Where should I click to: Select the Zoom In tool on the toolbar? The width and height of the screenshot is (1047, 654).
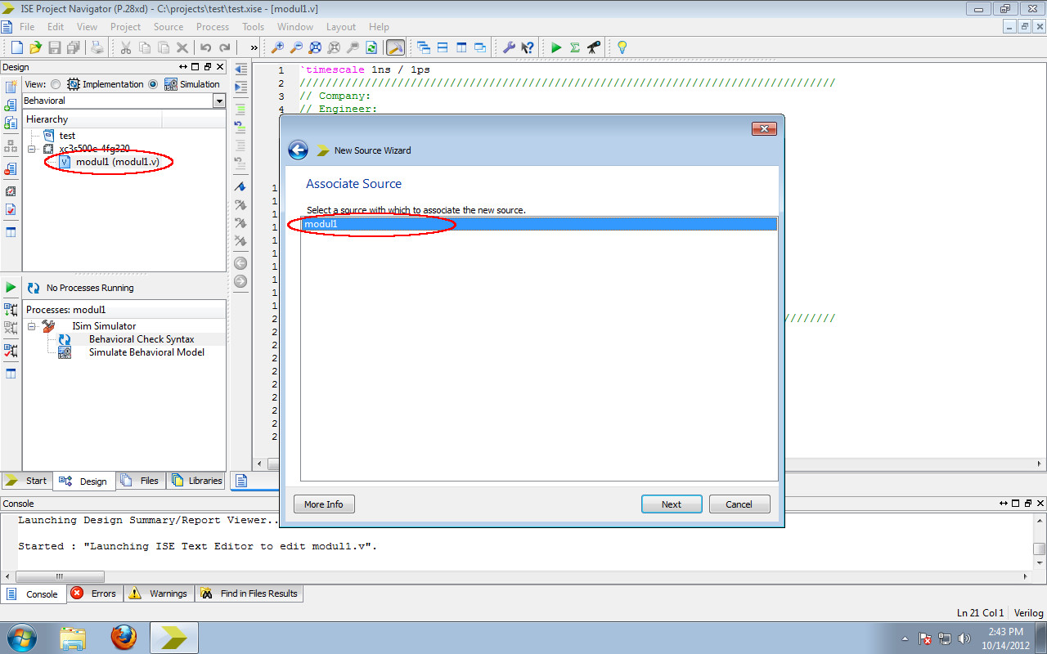278,47
